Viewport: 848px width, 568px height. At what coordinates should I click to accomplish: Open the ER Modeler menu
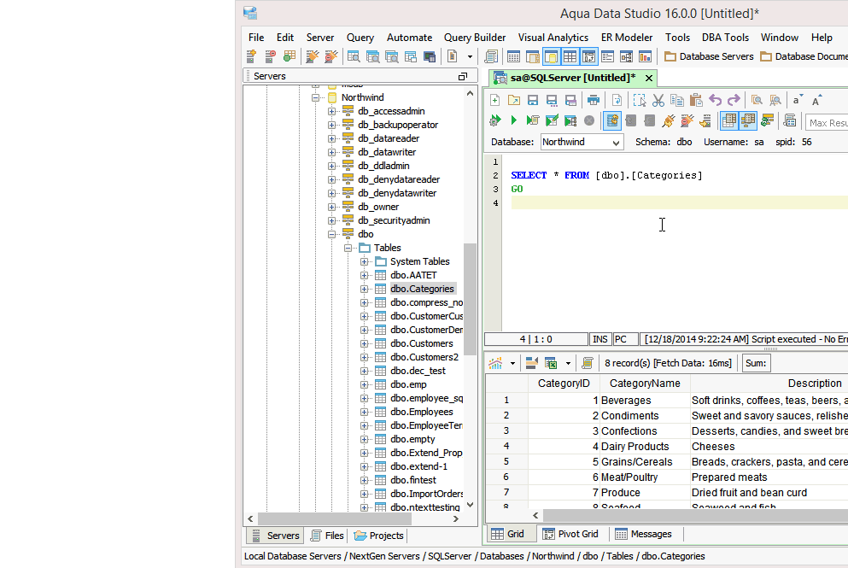click(627, 38)
